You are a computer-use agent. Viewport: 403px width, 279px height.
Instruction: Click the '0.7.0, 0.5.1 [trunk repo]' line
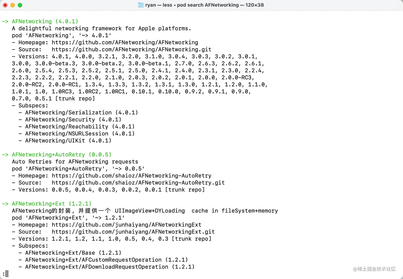click(53, 98)
